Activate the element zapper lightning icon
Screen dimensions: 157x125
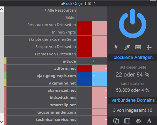coord(116,47)
